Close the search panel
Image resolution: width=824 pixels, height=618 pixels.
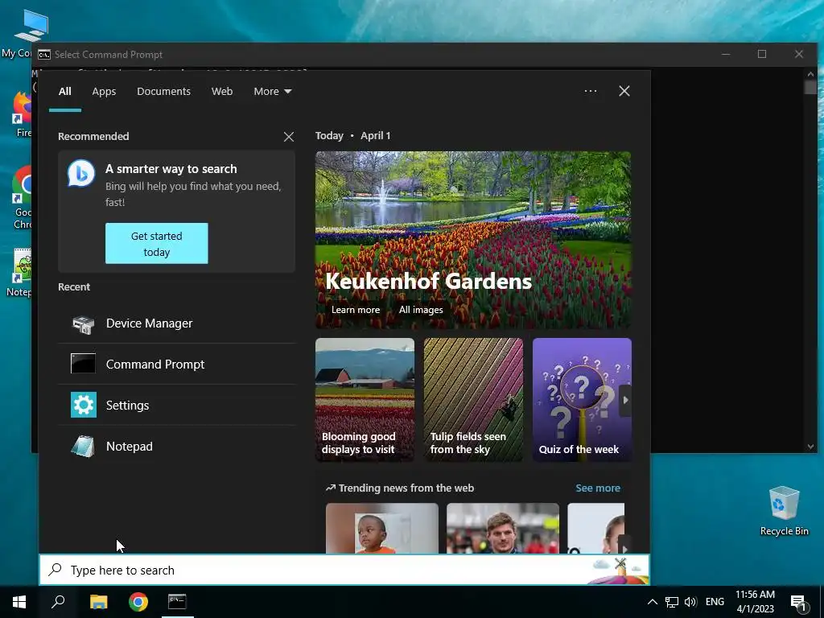(624, 91)
